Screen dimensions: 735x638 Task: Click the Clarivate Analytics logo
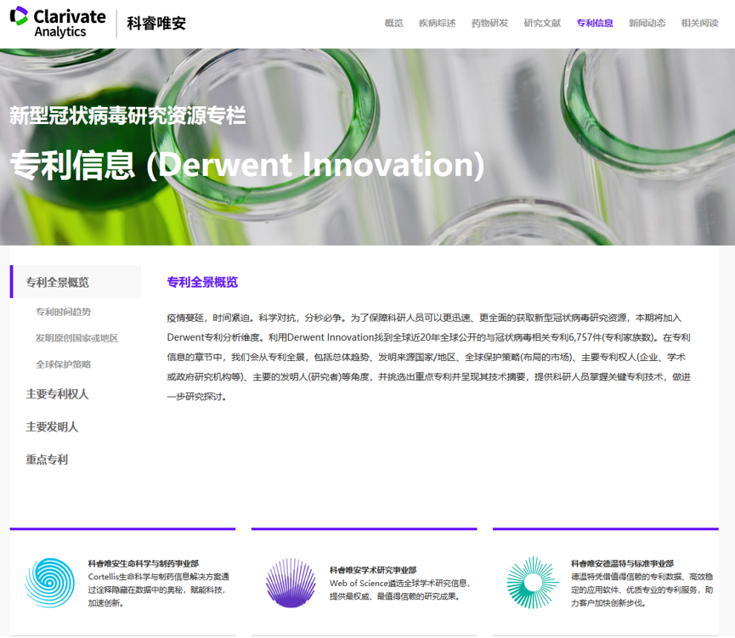point(58,22)
